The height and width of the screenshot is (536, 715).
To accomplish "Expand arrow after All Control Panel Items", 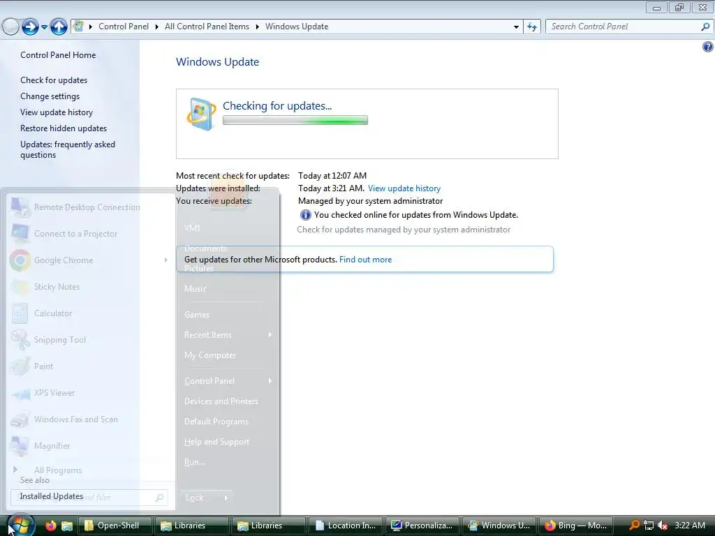I will (x=257, y=27).
